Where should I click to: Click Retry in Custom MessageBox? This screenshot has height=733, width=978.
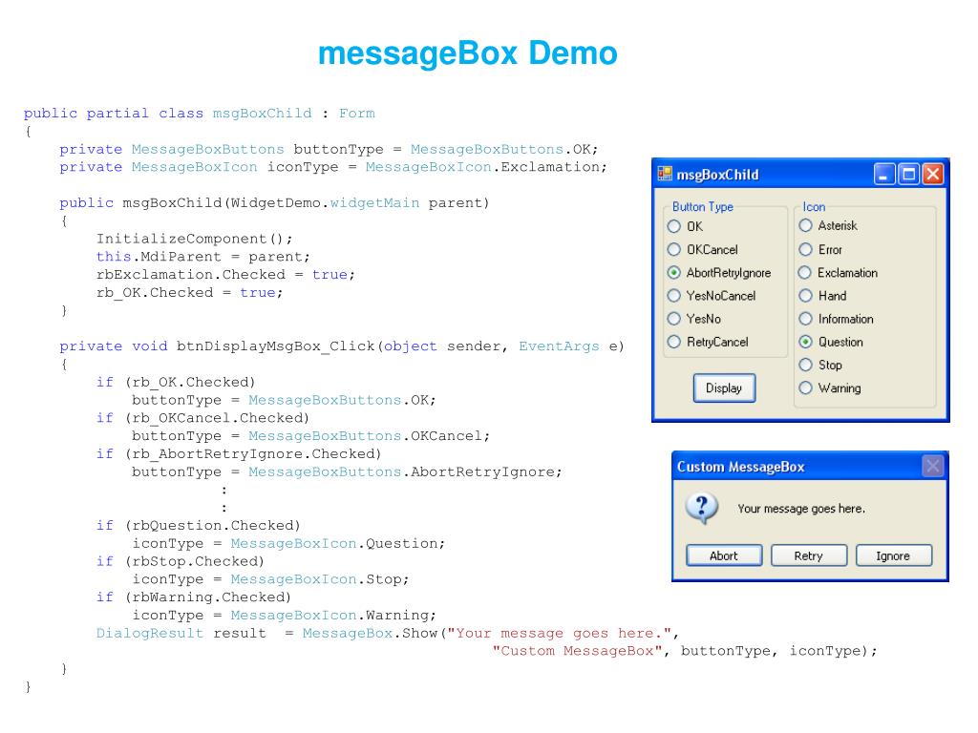(x=808, y=555)
